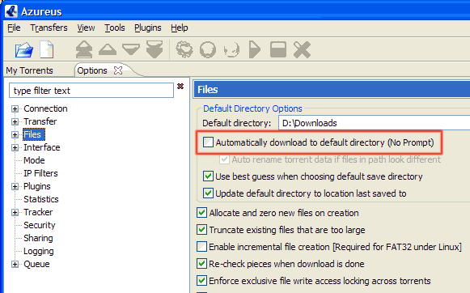Select Connection label in options tree

(x=45, y=108)
